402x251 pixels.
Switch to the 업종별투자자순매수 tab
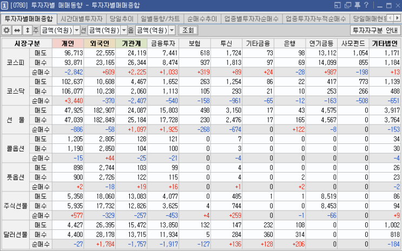(251, 19)
